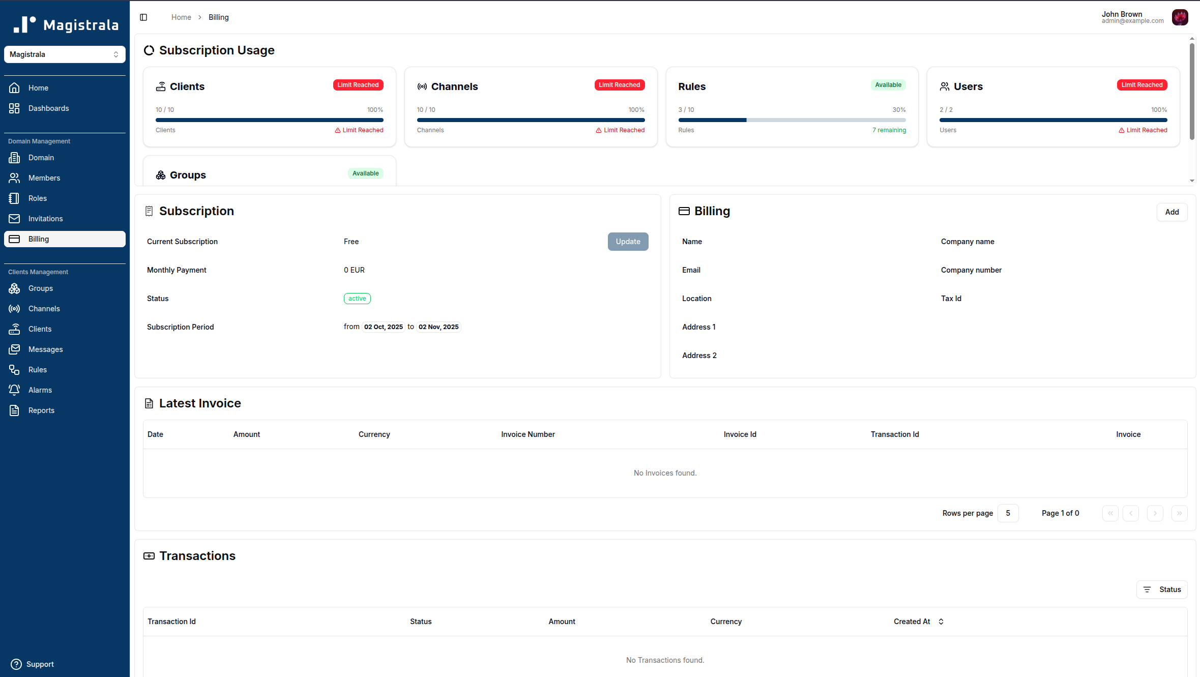The height and width of the screenshot is (677, 1200).
Task: Collapse the sidebar using the panel toggle icon
Action: click(x=143, y=17)
